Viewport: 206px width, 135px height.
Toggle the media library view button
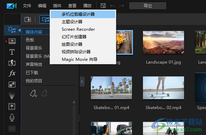(45, 19)
